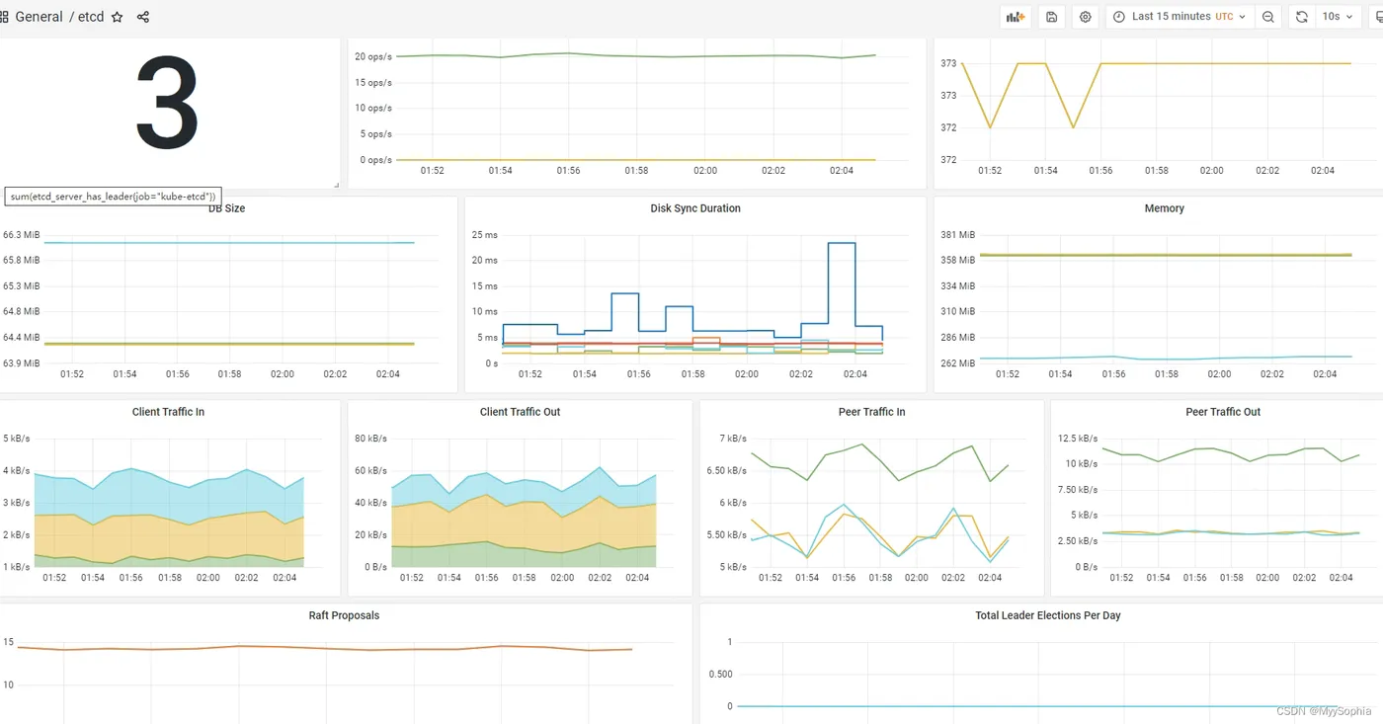Click the 20 ops/s axis label
Image resolution: width=1383 pixels, height=724 pixels.
point(373,56)
